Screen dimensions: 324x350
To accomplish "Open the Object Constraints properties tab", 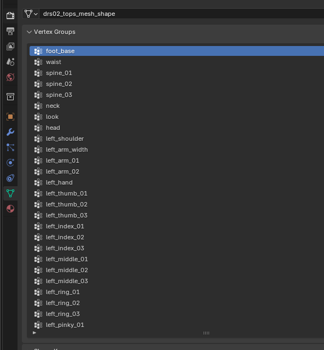I will [x=10, y=178].
